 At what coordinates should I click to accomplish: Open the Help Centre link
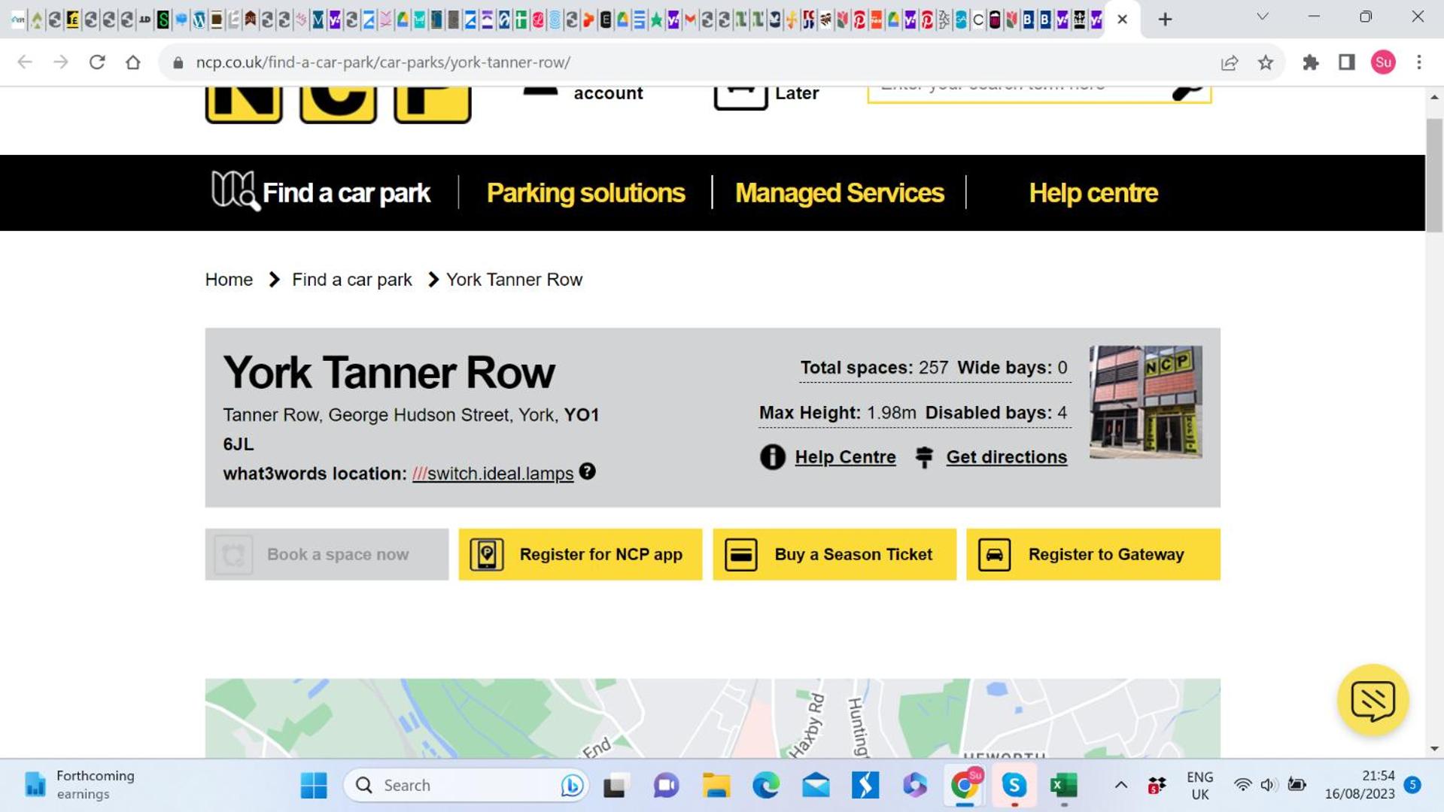click(x=845, y=457)
